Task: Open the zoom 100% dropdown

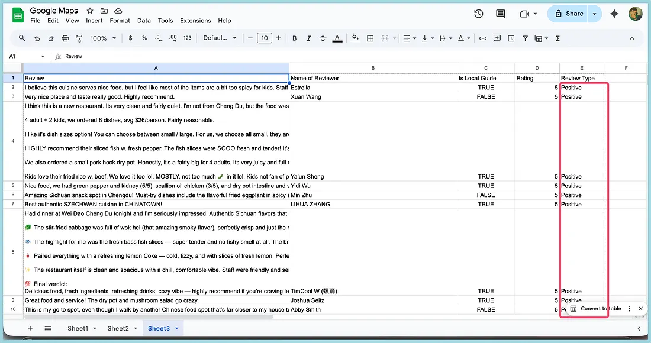Action: coord(102,38)
